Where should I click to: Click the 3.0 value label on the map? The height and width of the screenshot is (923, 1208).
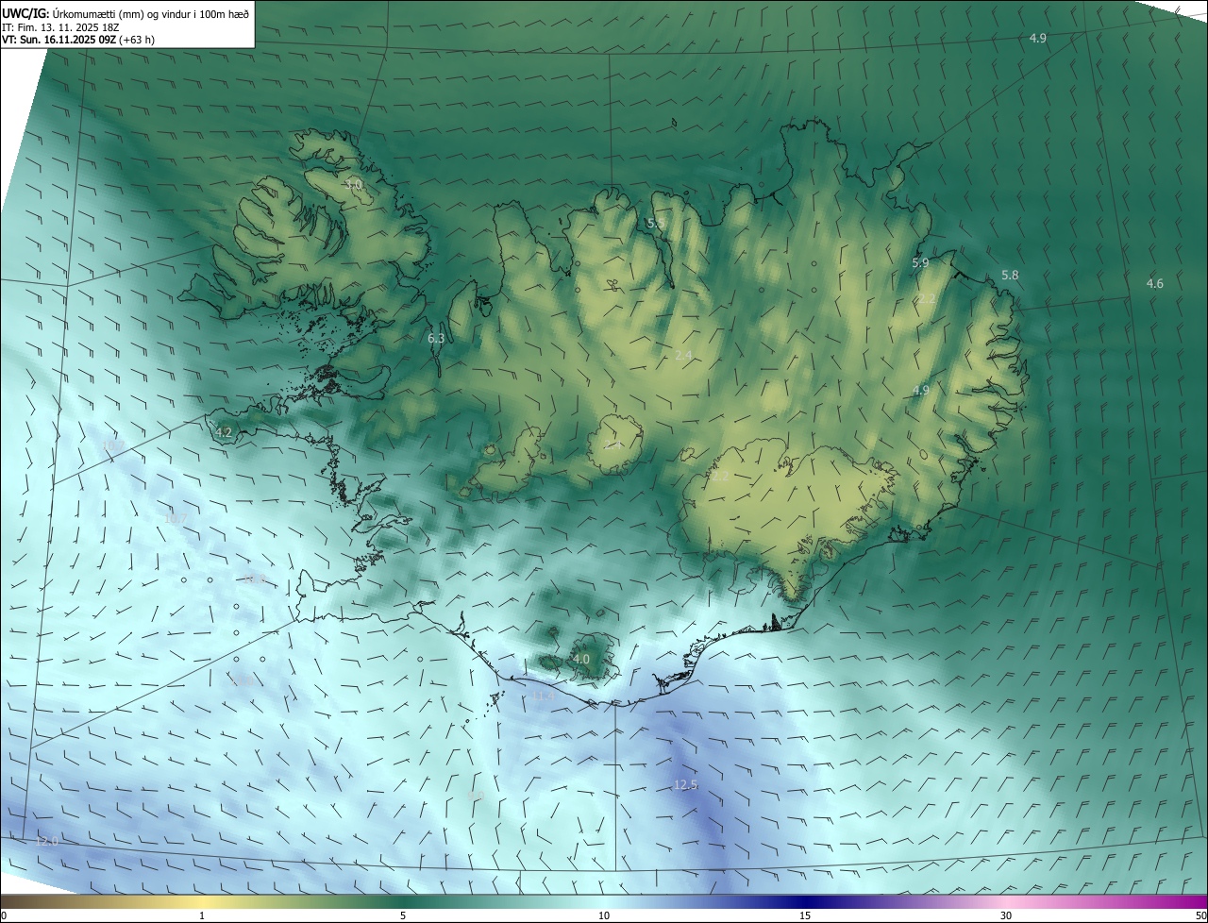point(354,185)
